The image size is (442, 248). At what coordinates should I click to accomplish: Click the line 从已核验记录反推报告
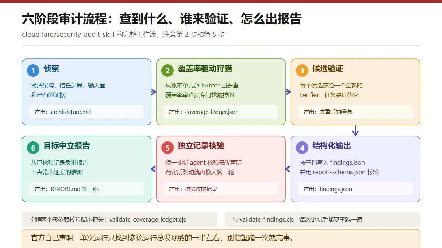tap(59, 163)
